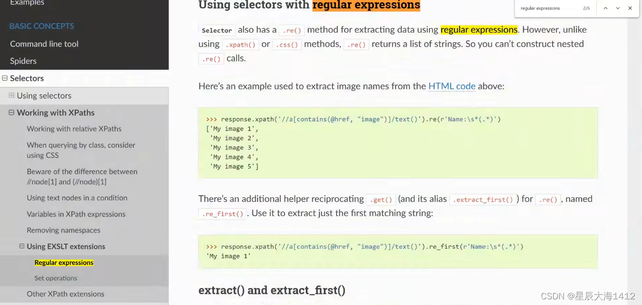Open the HTML code link
The width and height of the screenshot is (642, 305).
click(452, 86)
